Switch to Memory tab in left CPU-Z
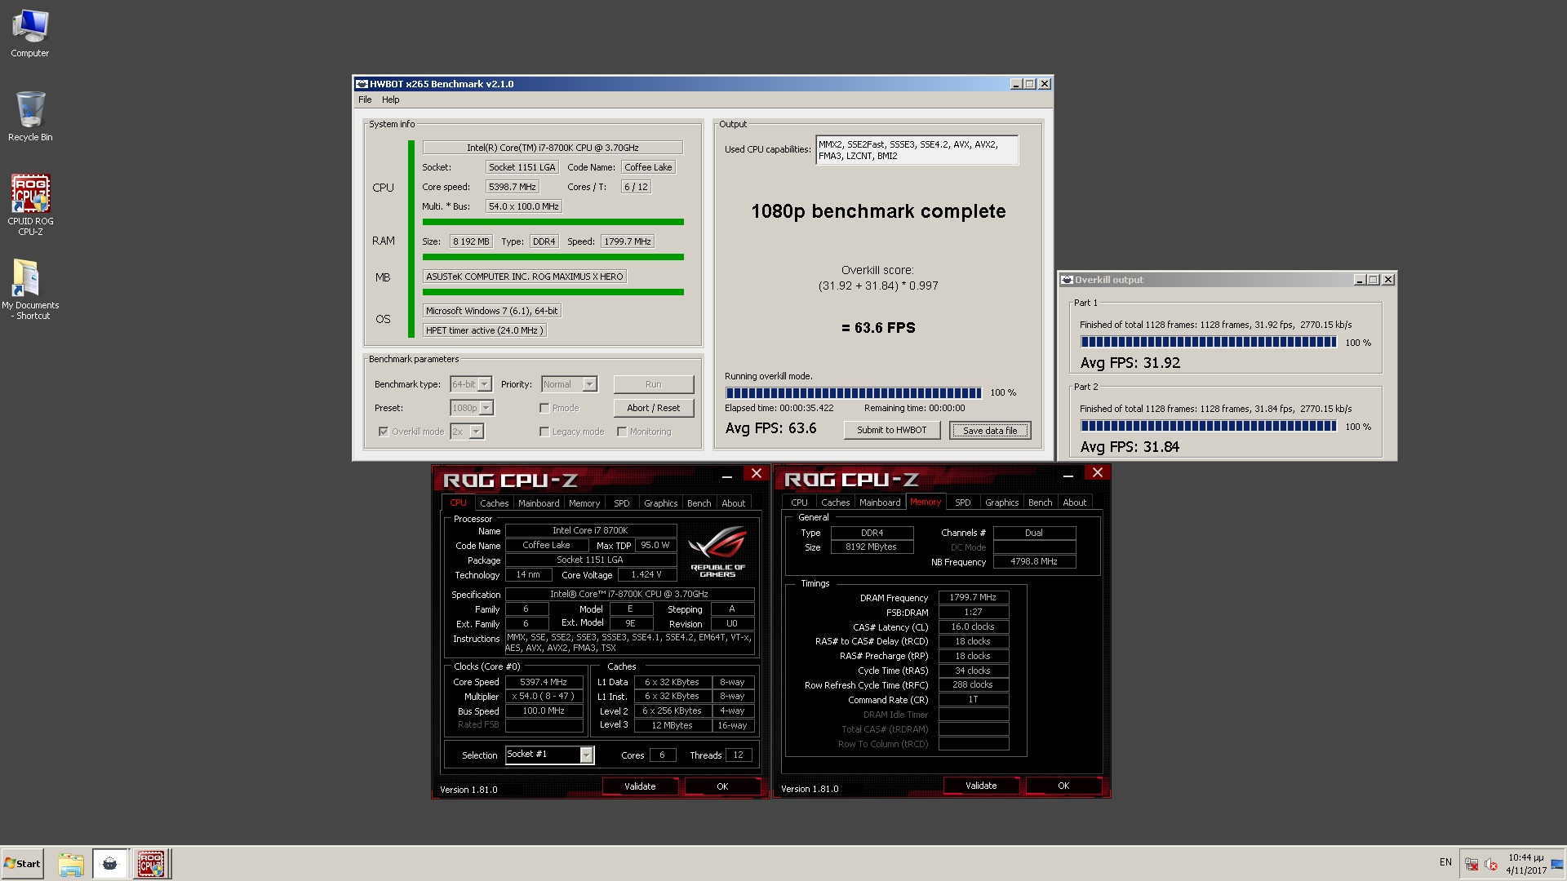Image resolution: width=1567 pixels, height=881 pixels. pos(584,503)
